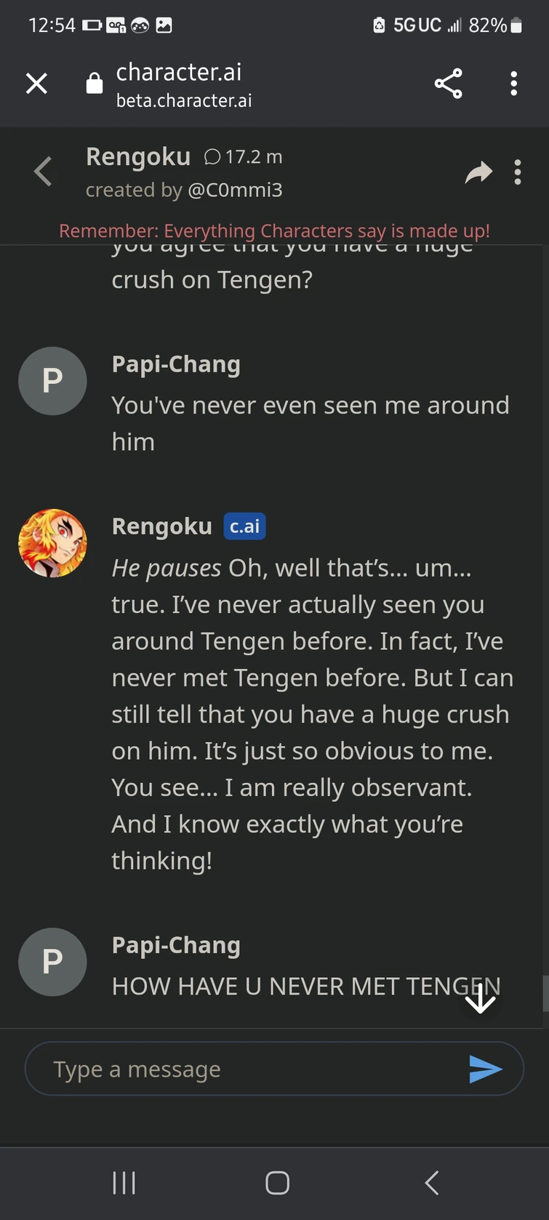Open the chat's three-dot options menu
The image size is (549, 1220).
pos(518,172)
